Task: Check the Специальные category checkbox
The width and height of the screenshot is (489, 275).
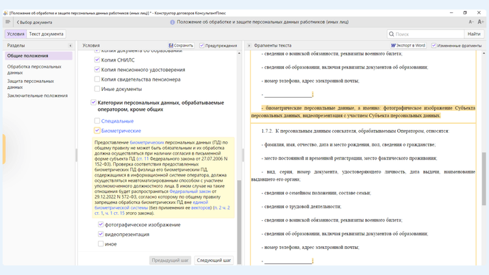Action: pos(97,121)
